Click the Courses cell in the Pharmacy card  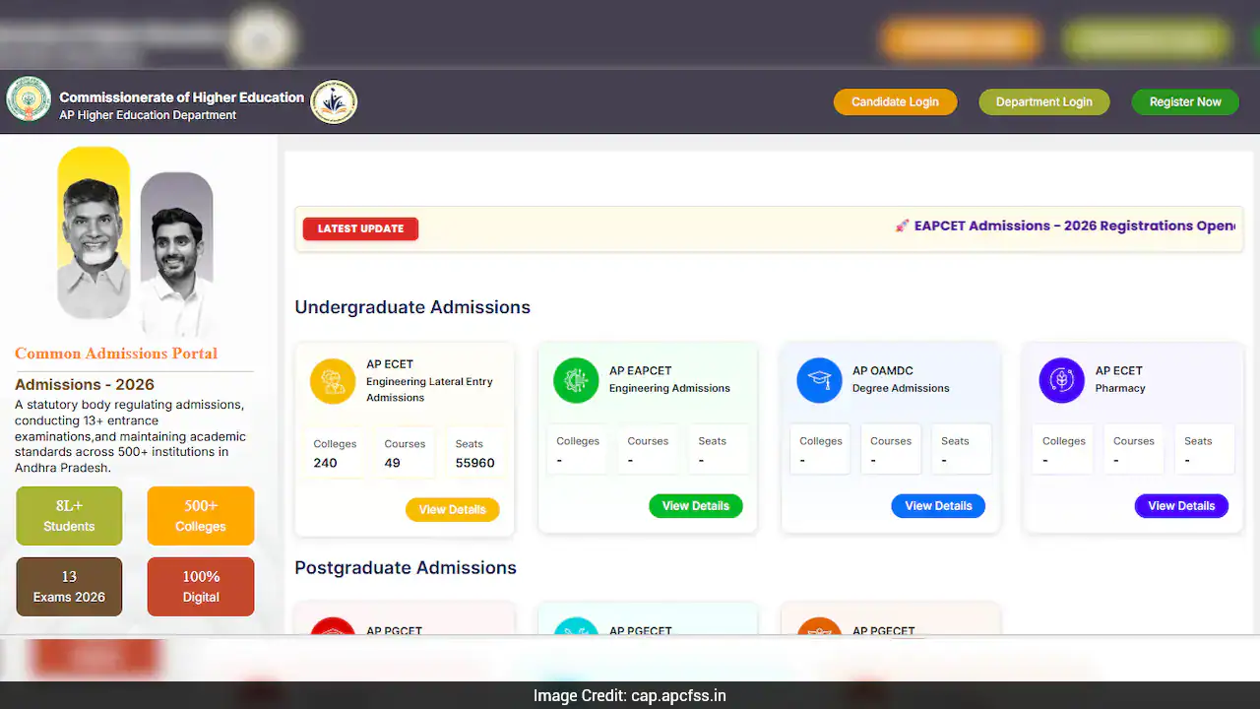(1134, 450)
